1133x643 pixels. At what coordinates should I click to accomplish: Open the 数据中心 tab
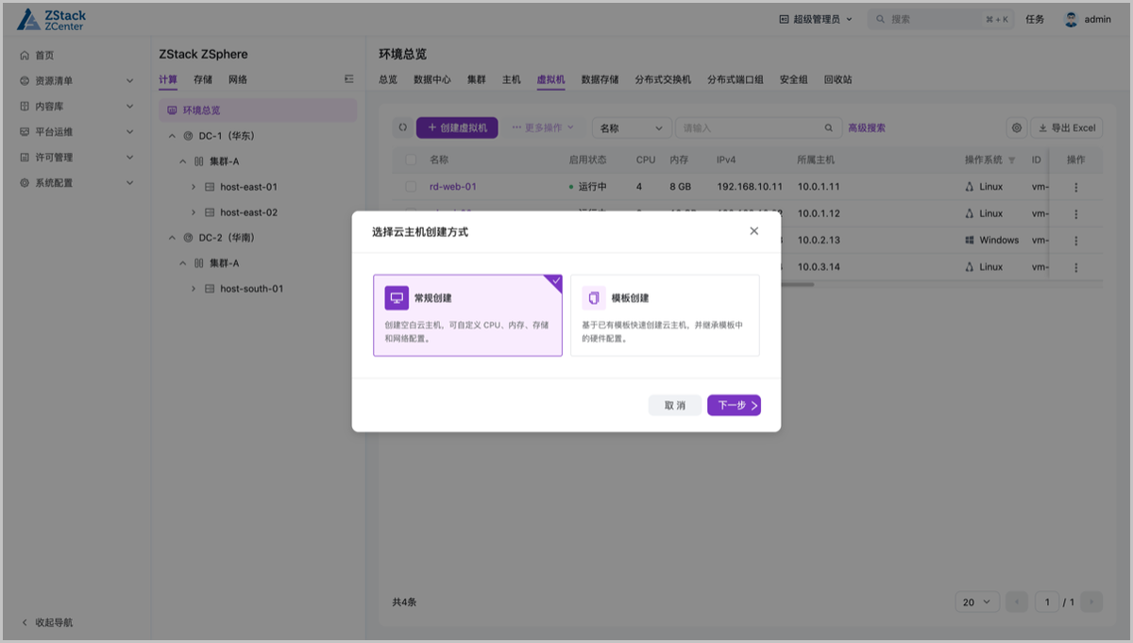432,80
